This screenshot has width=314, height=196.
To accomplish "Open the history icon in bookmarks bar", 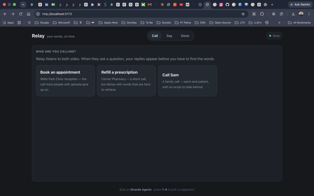I will point(29,23).
